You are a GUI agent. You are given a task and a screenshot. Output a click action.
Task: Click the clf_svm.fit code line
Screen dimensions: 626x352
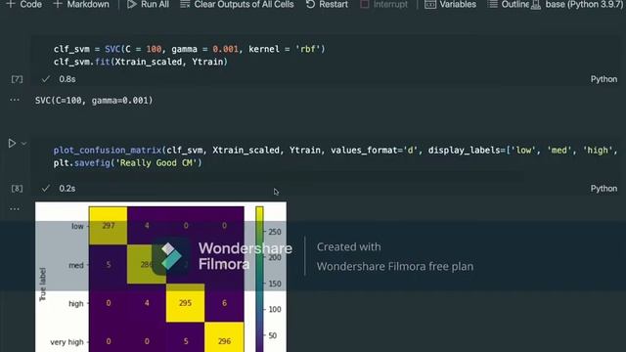click(141, 62)
